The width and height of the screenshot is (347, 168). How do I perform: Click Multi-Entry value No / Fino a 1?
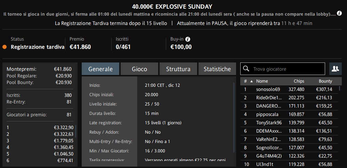(x=158, y=142)
